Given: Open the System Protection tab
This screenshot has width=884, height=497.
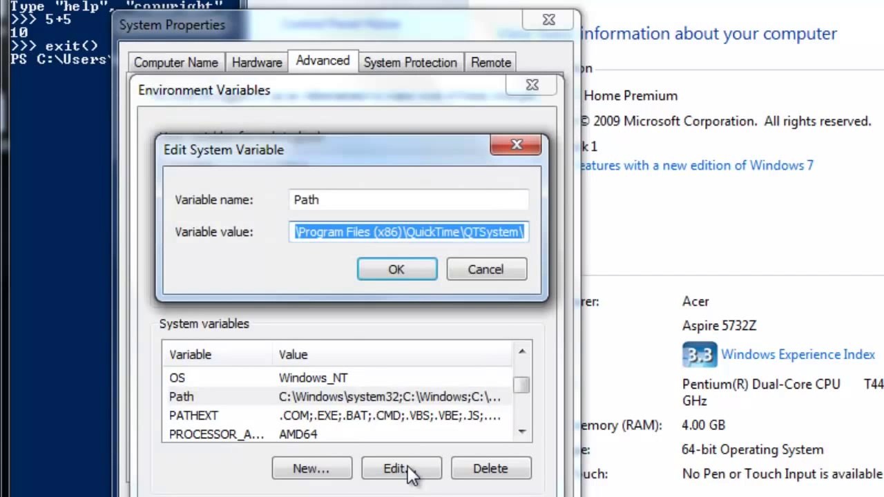Looking at the screenshot, I should click(410, 62).
